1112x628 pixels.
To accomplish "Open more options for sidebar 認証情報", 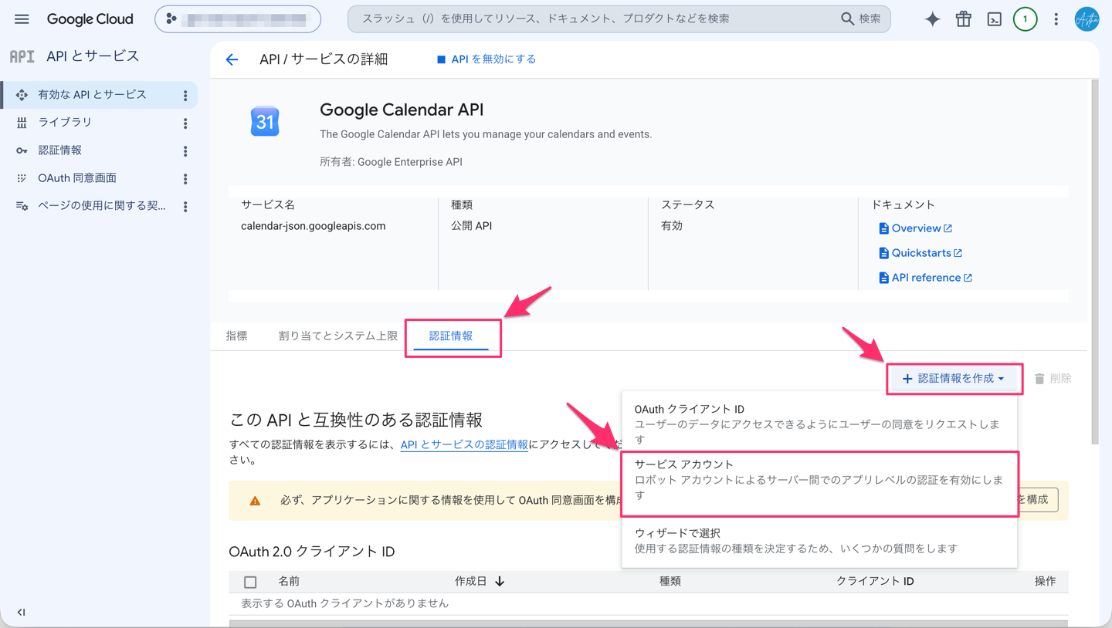I will click(185, 151).
